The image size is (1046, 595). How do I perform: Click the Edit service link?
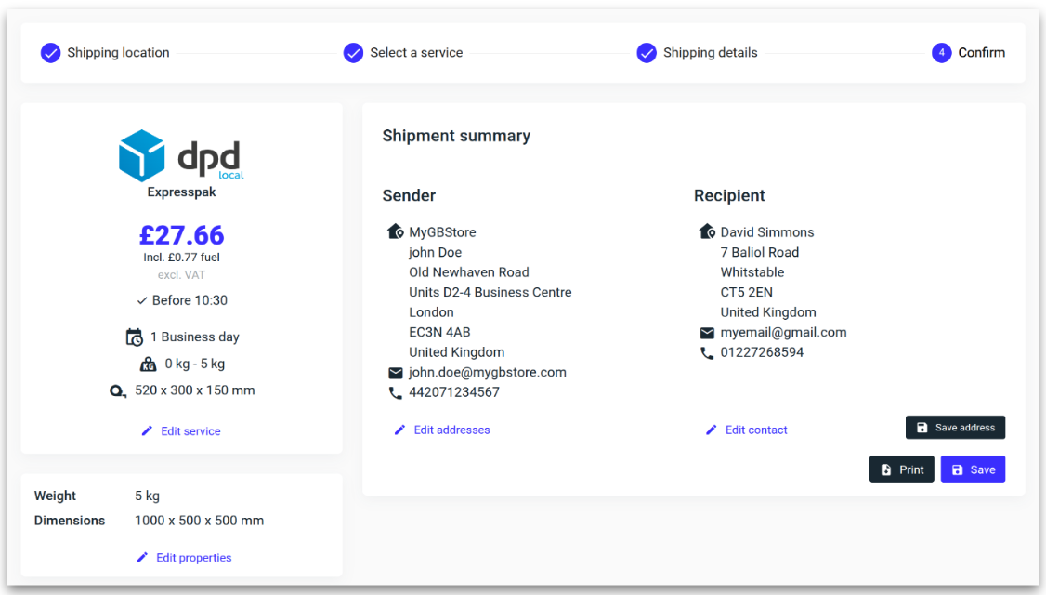coord(181,431)
